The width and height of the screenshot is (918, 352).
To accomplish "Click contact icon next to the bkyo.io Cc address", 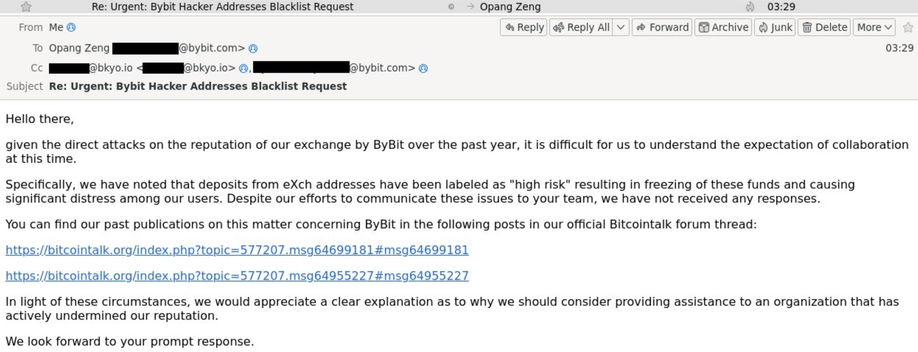I will click(242, 68).
